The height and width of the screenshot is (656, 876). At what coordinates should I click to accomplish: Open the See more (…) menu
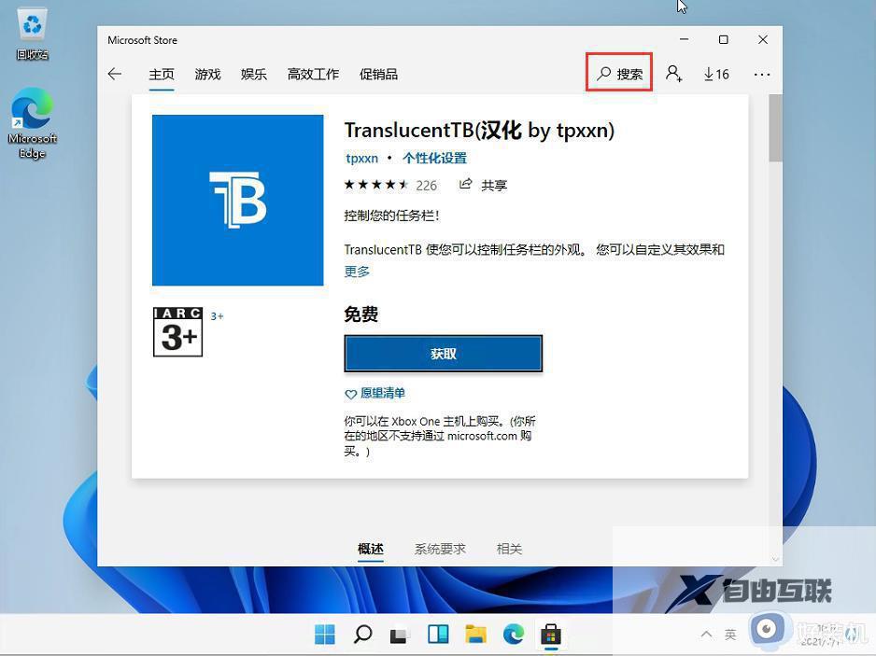pyautogui.click(x=761, y=74)
